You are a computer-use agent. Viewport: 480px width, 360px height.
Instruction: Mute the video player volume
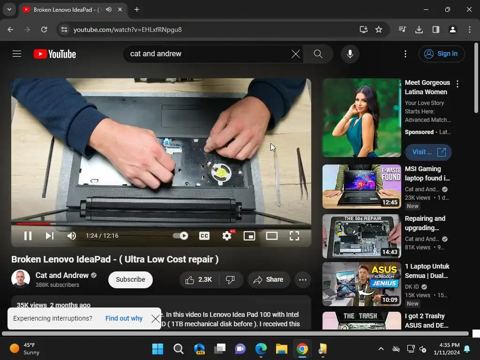coord(71,236)
